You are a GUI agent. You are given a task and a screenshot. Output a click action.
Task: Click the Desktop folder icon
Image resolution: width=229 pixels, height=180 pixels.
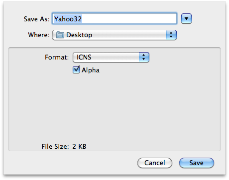tap(60, 35)
